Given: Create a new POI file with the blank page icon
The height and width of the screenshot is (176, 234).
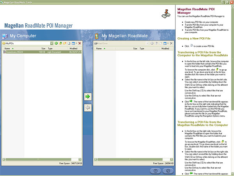Looking at the screenshot, I should click(x=69, y=43).
